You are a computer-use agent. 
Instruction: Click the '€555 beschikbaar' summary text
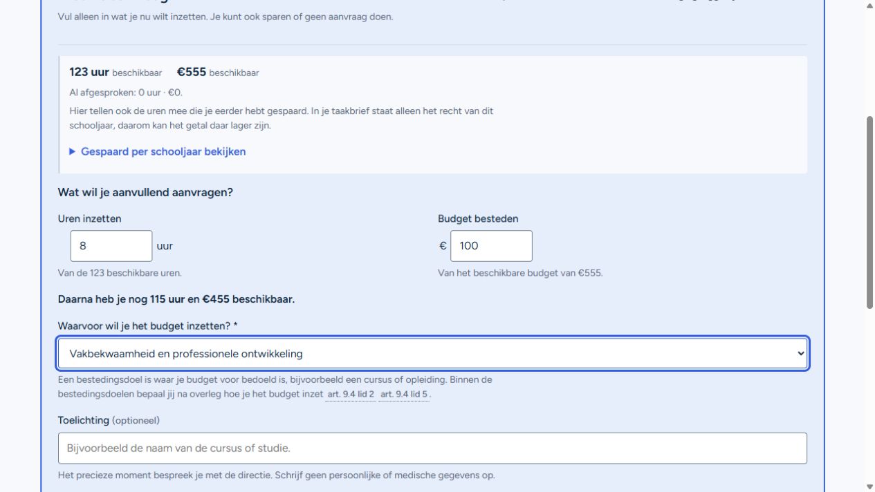(x=218, y=72)
